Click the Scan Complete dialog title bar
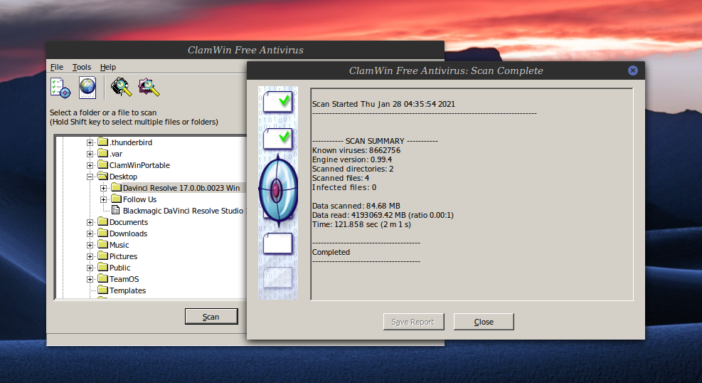702x383 pixels. point(445,70)
